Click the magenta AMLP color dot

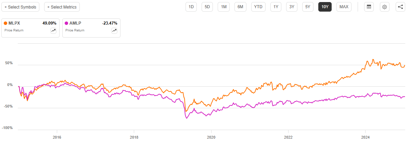[66, 23]
